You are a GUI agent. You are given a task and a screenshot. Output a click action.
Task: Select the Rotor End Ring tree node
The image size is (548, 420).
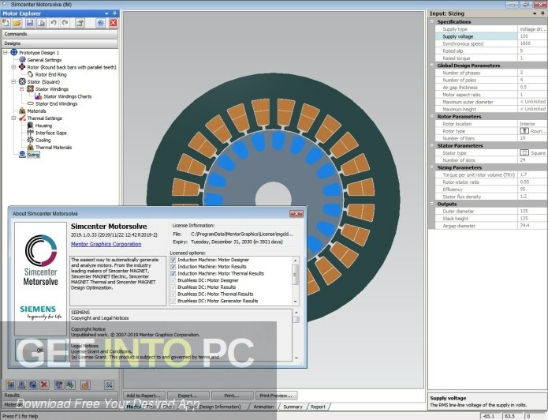click(50, 74)
